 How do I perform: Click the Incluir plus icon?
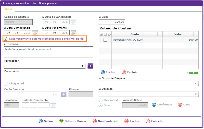tap(103, 72)
